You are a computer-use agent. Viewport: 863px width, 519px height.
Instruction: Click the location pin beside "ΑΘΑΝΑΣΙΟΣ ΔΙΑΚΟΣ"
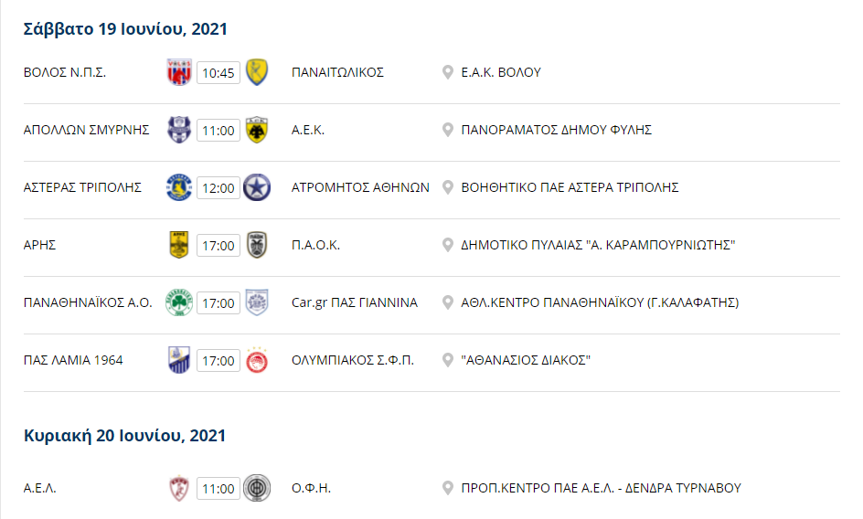[x=447, y=360]
